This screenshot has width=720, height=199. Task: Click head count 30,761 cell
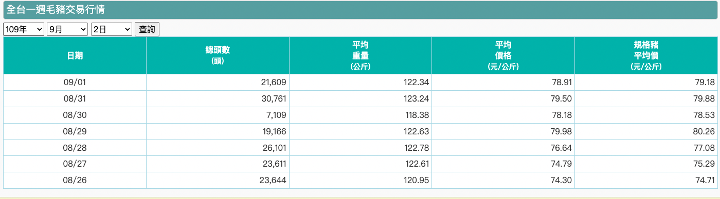[218, 98]
